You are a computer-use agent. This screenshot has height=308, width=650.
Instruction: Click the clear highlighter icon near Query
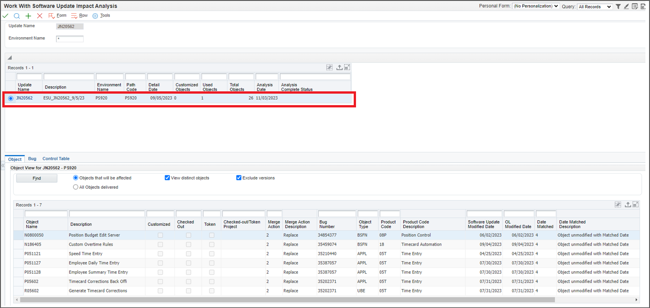tap(627, 6)
